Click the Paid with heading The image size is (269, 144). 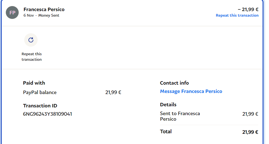tap(34, 83)
